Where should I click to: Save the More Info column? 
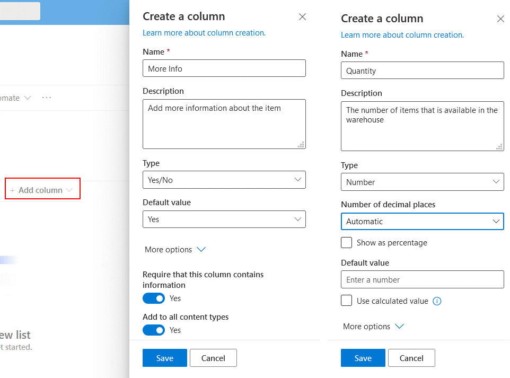click(164, 358)
